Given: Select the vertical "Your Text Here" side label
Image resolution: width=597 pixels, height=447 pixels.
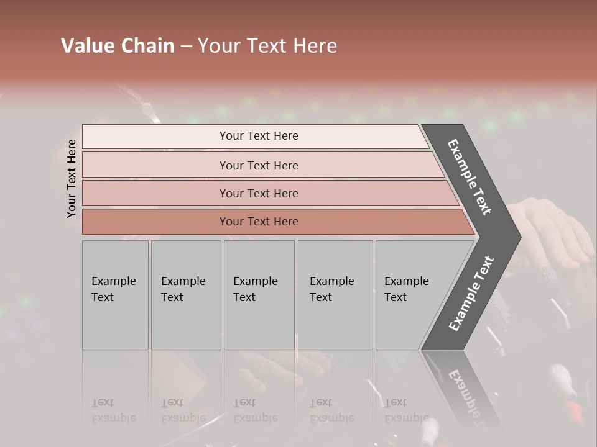Looking at the screenshot, I should (72, 178).
